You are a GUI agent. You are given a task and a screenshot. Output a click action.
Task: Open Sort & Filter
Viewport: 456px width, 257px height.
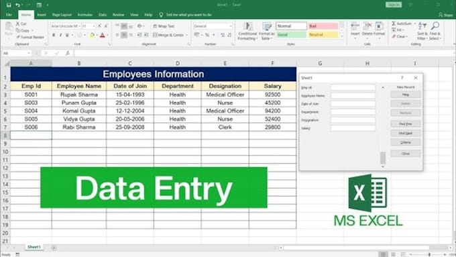pyautogui.click(x=422, y=31)
